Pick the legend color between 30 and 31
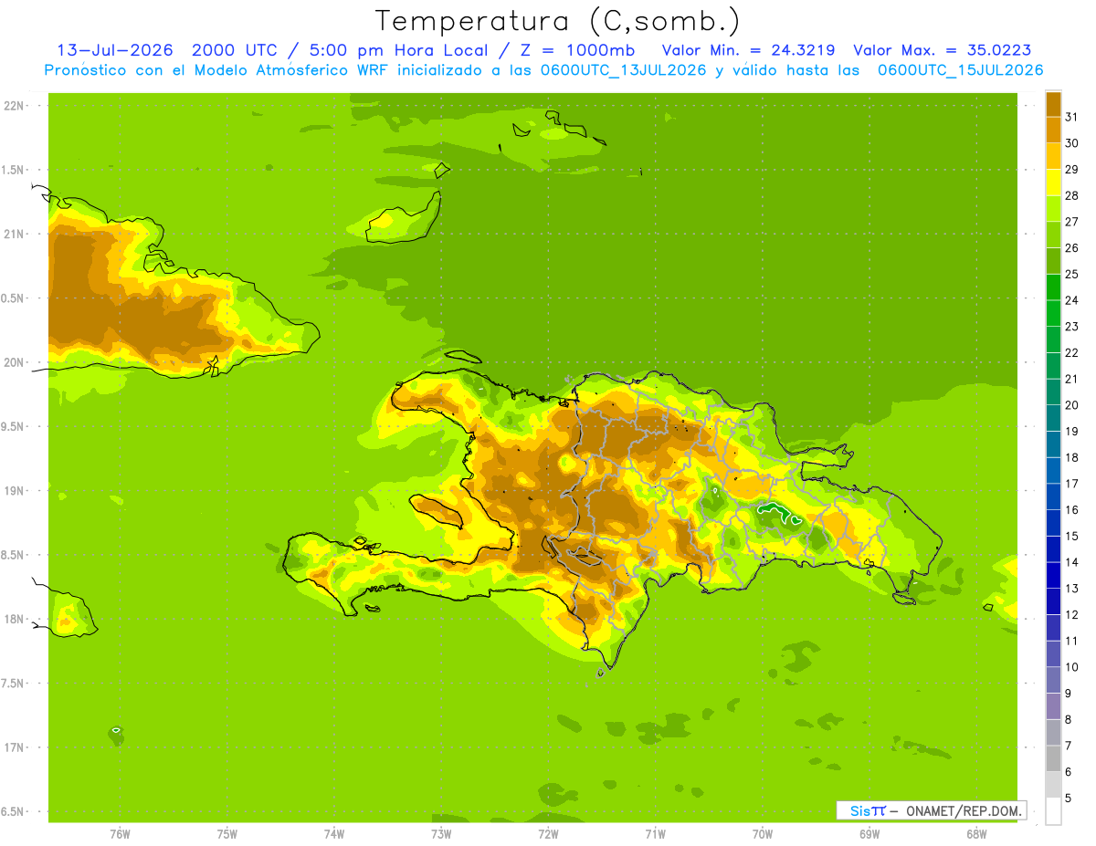The height and width of the screenshot is (846, 1096). coord(1053,130)
